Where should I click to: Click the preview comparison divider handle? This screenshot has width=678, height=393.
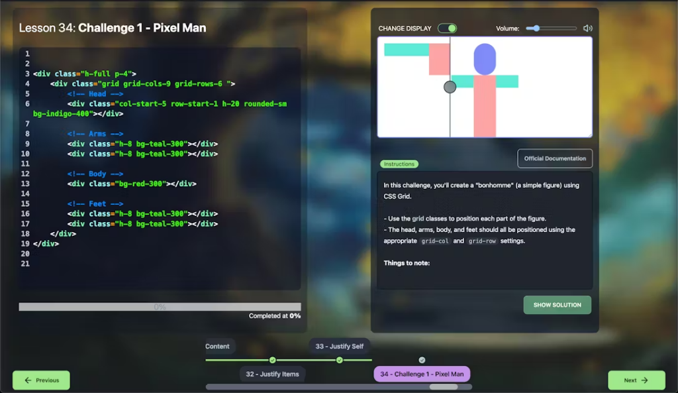(x=450, y=87)
